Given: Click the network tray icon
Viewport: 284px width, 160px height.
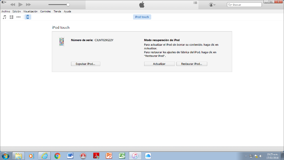Looking at the screenshot, I should (x=251, y=156).
